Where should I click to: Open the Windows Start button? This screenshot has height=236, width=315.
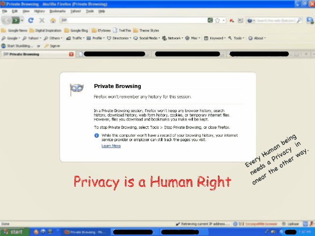tap(15, 232)
